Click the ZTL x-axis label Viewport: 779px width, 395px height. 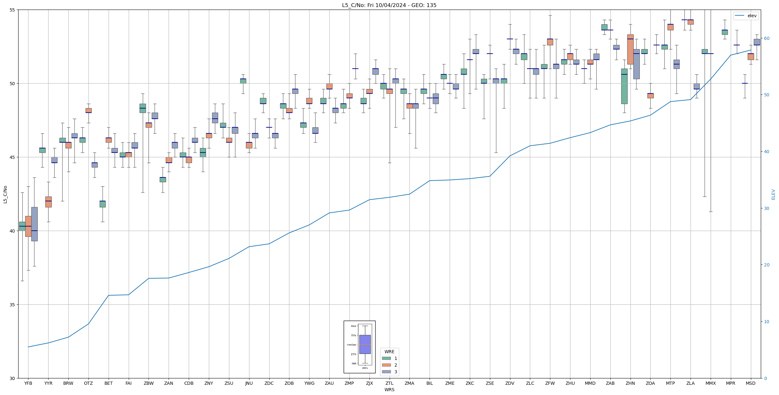click(390, 383)
